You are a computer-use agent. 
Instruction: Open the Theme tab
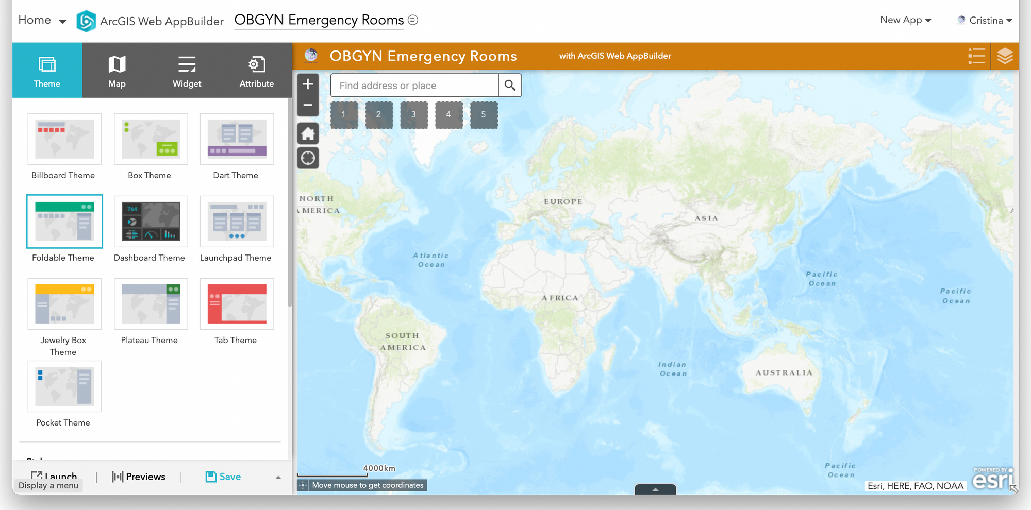(x=47, y=70)
